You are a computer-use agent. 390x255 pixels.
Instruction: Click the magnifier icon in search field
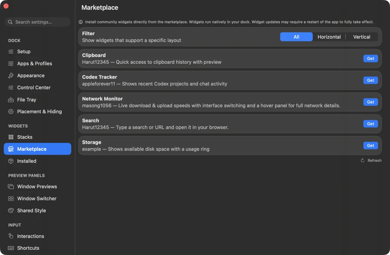pyautogui.click(x=10, y=22)
